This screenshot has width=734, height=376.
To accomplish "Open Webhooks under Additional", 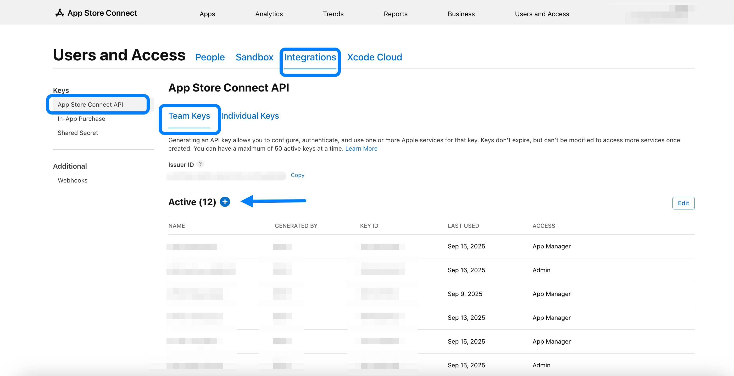I will (72, 180).
